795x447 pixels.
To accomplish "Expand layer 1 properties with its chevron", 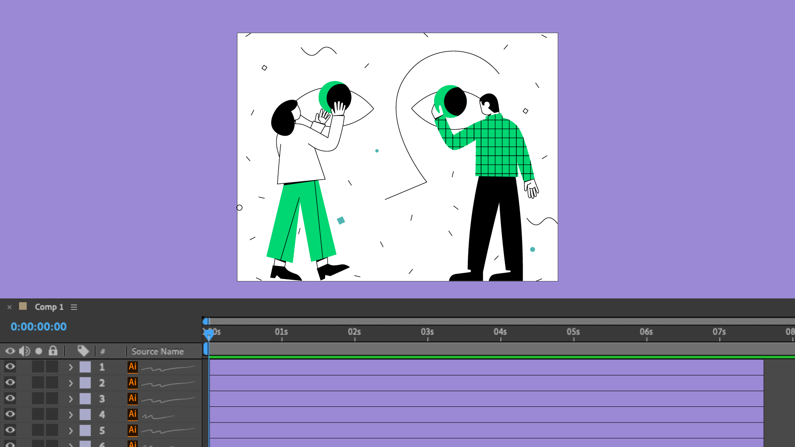I will click(71, 367).
